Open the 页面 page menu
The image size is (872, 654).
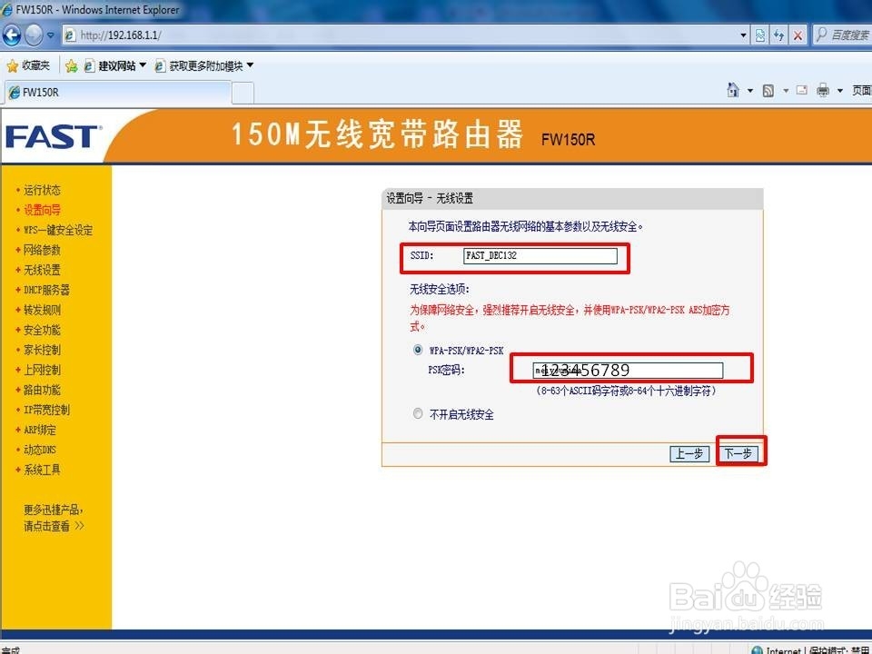(x=861, y=91)
